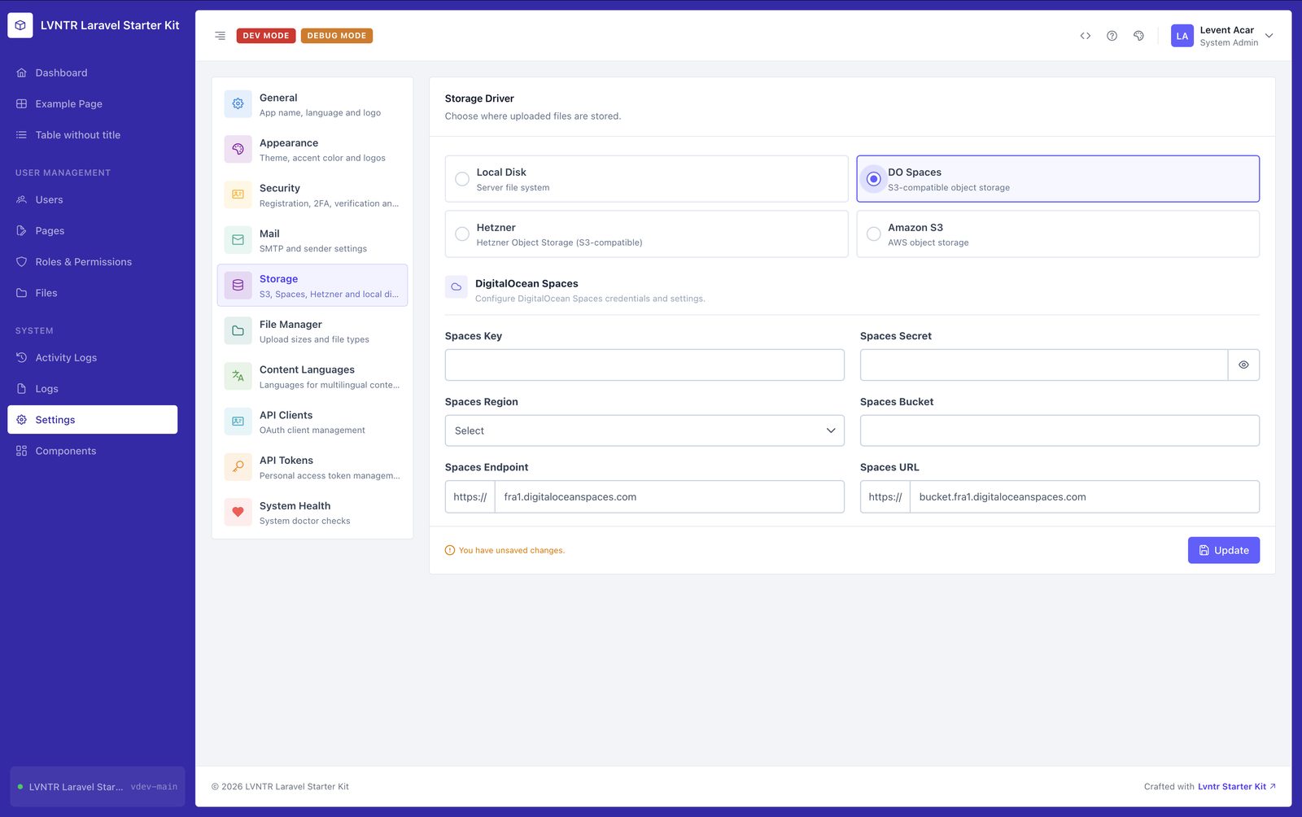Open the Users sidebar item
The image size is (1302, 817).
[93, 200]
